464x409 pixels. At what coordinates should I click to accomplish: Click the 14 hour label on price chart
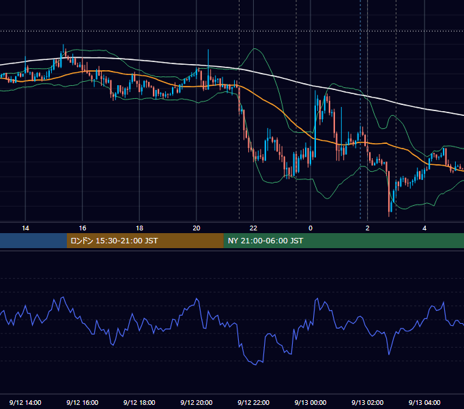coord(25,228)
